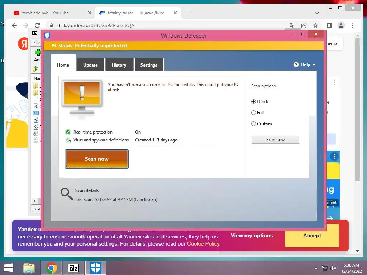Toggle the Chrome side panel
This screenshot has height=275, width=367.
330,25
